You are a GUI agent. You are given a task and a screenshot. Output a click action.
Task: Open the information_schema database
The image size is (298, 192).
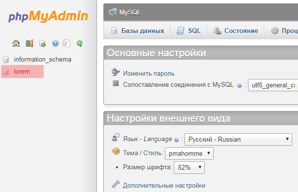[x=43, y=60]
